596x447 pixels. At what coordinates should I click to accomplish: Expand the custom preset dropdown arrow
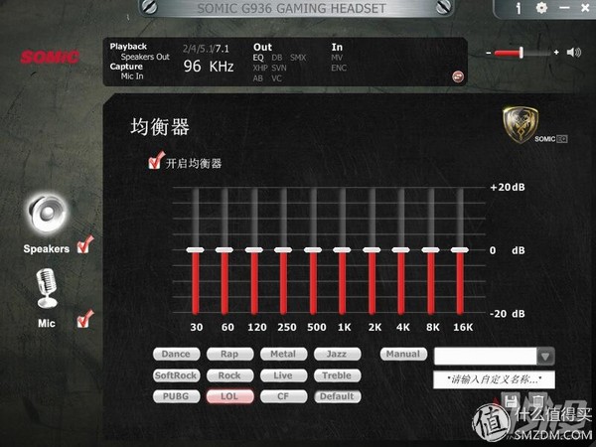(545, 356)
